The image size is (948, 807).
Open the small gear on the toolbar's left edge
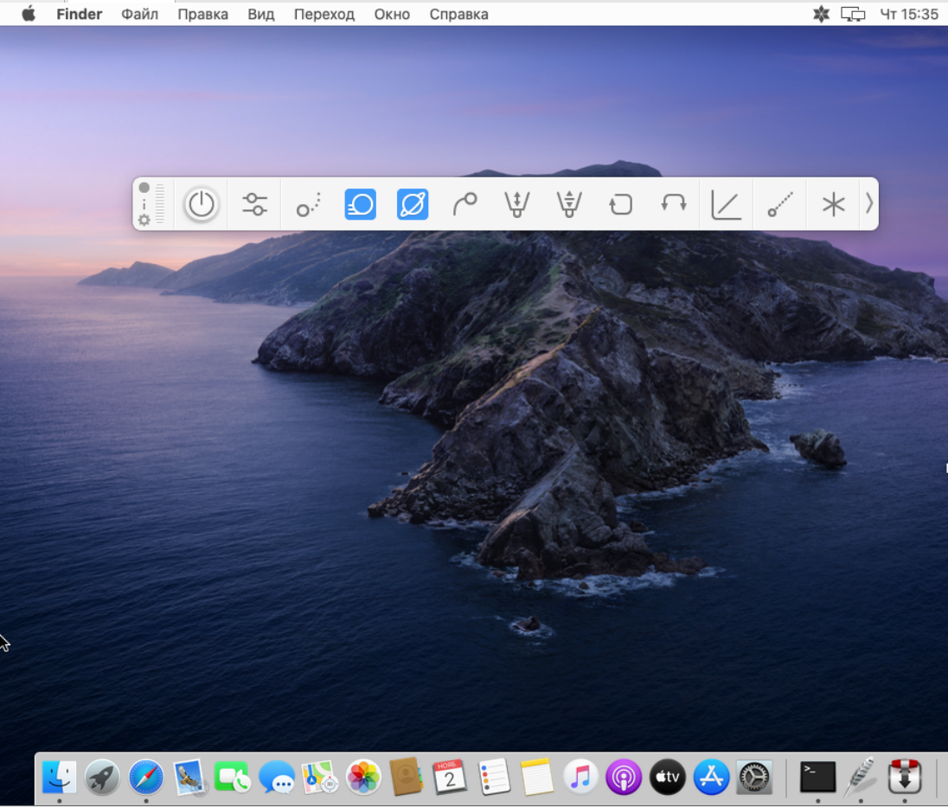click(x=144, y=221)
